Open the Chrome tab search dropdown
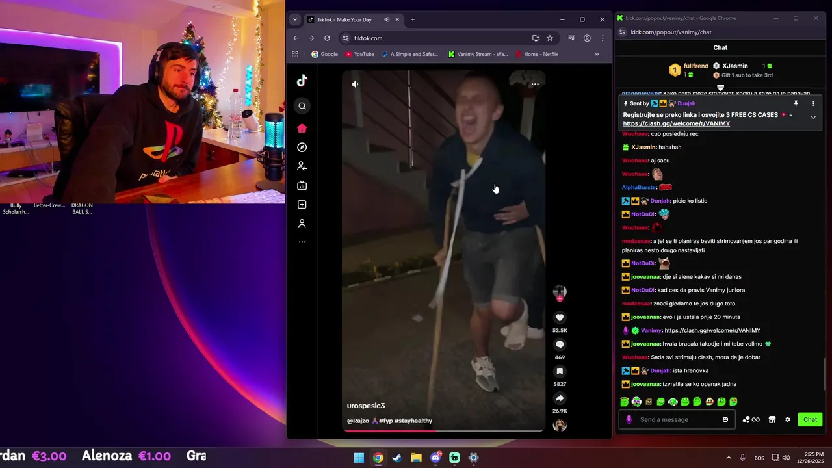The width and height of the screenshot is (832, 468). 295,19
